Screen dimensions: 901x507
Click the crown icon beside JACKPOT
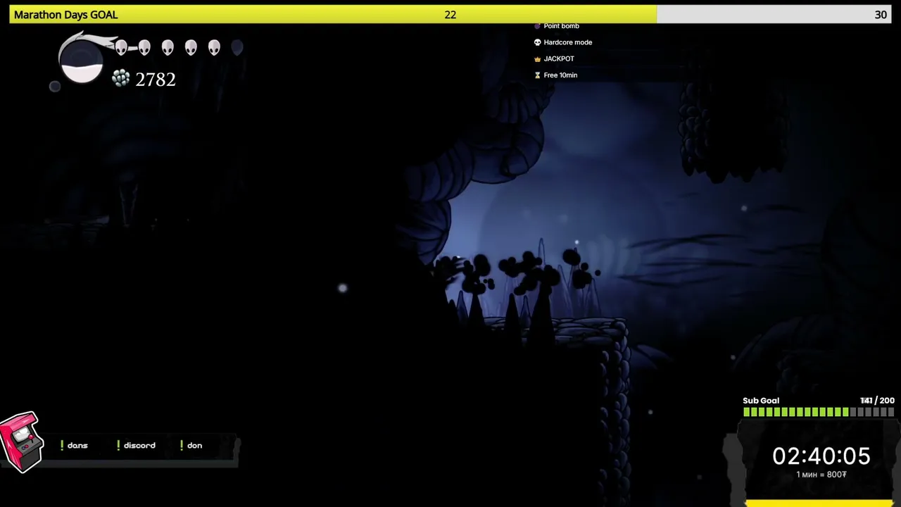[537, 58]
